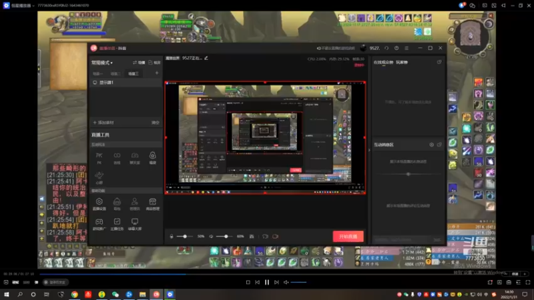Image resolution: width=534 pixels, height=300 pixels.
Task: Switch to the 玩家榜 tab
Action: tap(402, 62)
